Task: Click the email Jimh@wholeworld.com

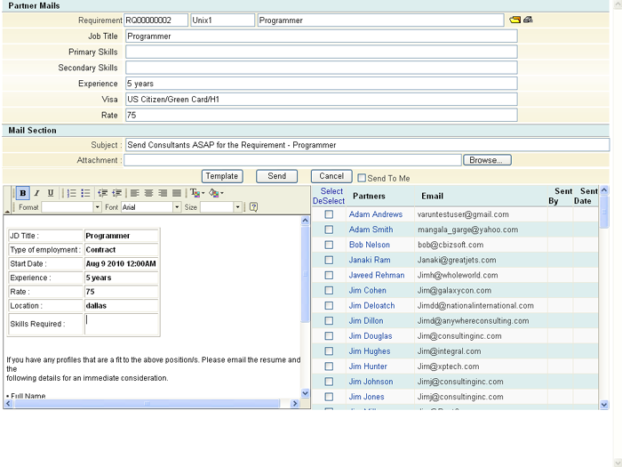Action: (x=458, y=275)
